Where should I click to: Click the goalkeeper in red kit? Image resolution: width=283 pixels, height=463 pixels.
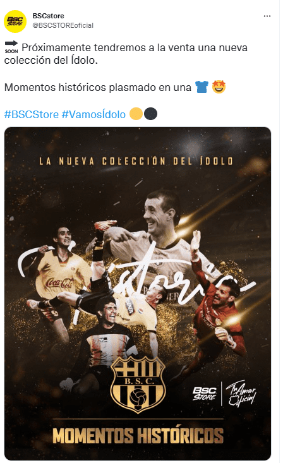coord(217,307)
